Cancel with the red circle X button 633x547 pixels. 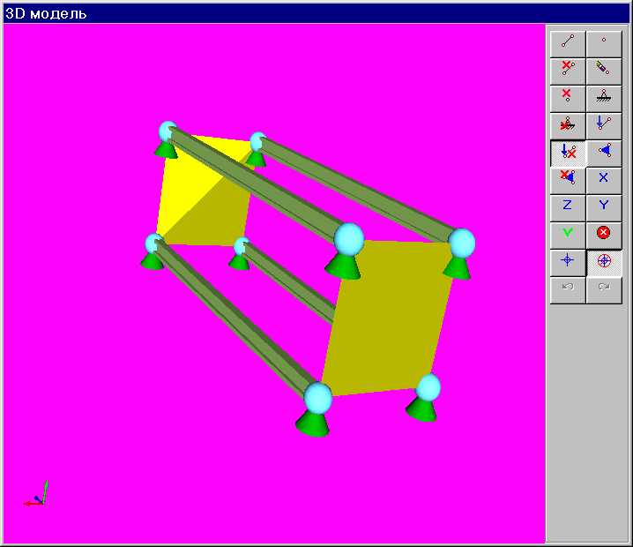pyautogui.click(x=604, y=236)
